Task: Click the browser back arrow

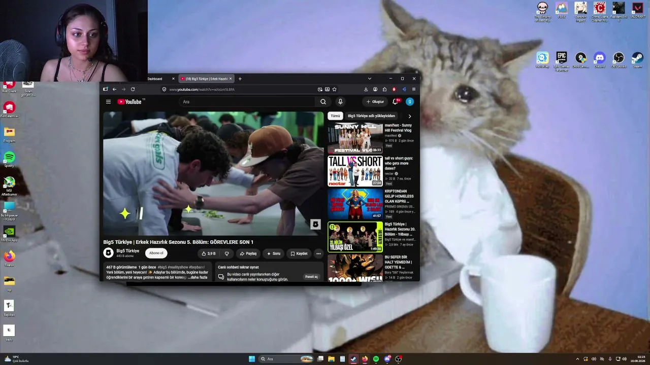Action: 114,89
